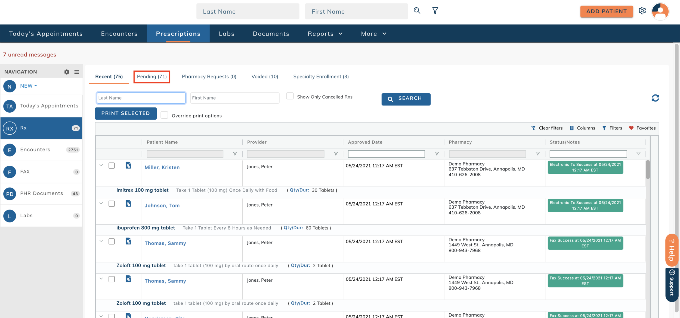
Task: Enable Override print options checkbox
Action: click(164, 115)
